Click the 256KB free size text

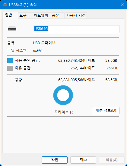click(x=112, y=68)
